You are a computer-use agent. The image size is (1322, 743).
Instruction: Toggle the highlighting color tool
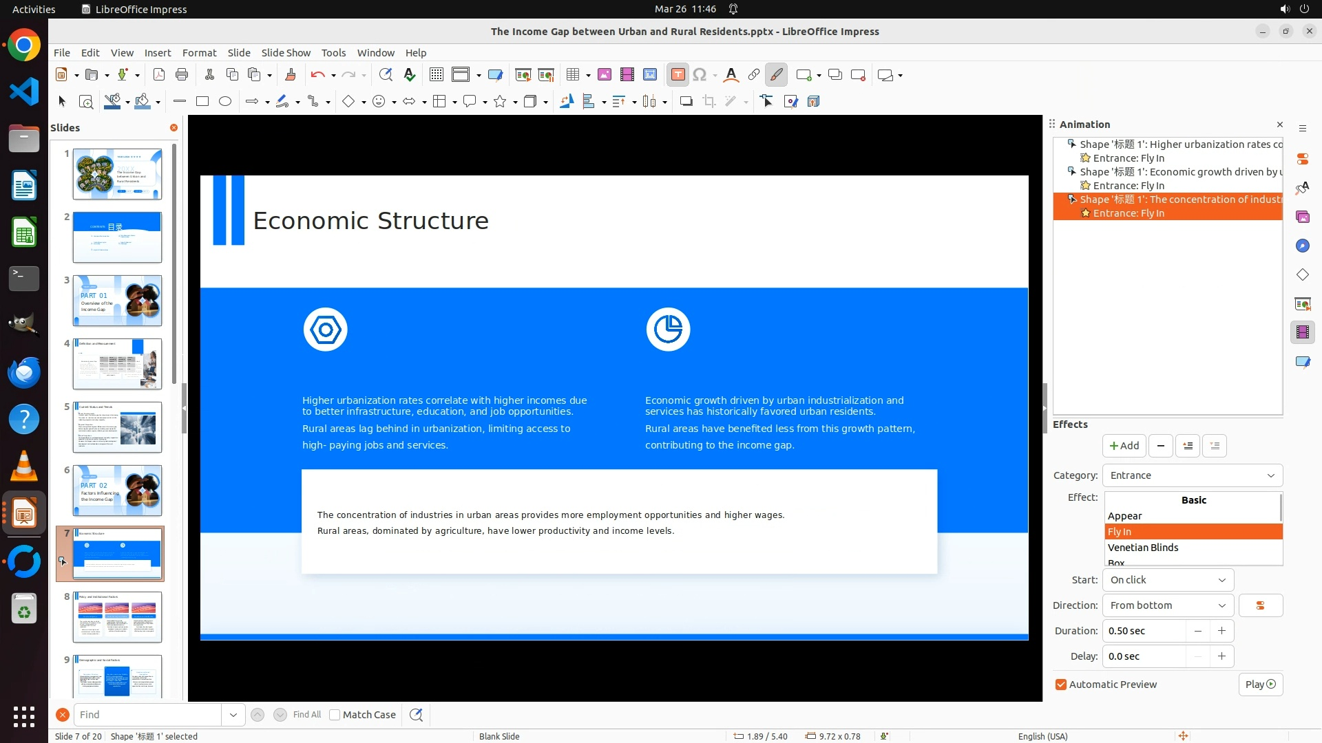[x=776, y=75]
